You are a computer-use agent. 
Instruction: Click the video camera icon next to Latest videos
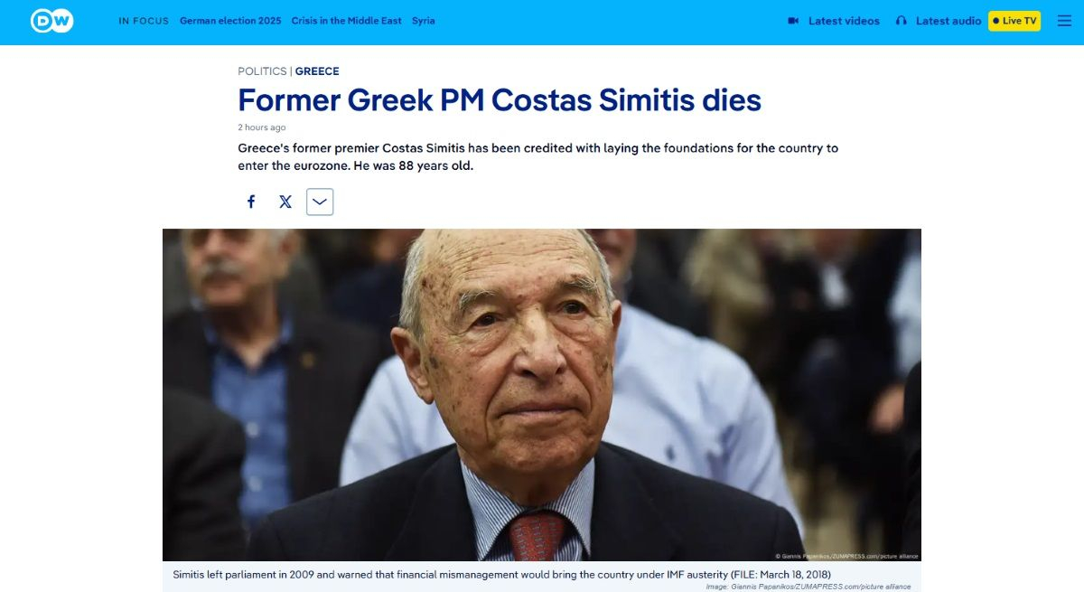(x=792, y=20)
